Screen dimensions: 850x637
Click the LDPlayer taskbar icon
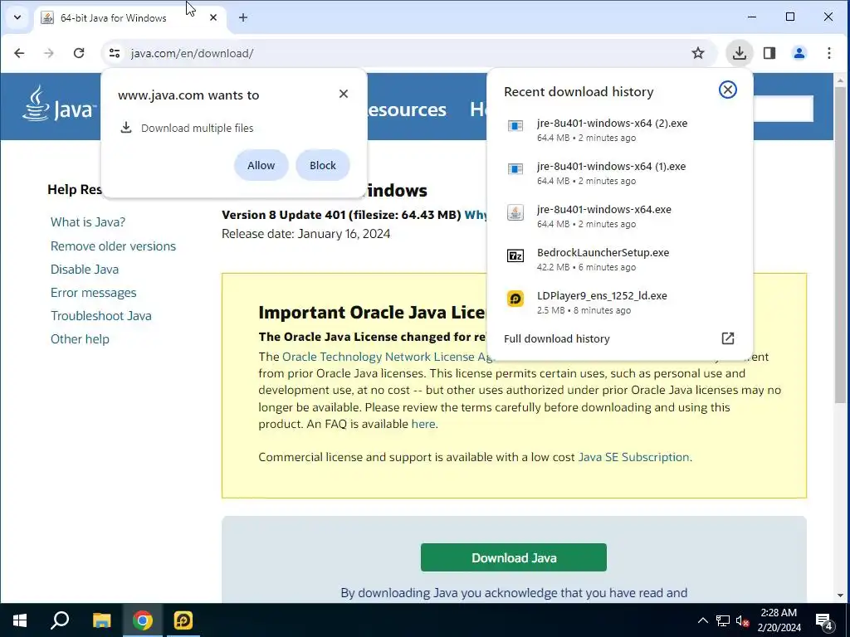click(183, 620)
